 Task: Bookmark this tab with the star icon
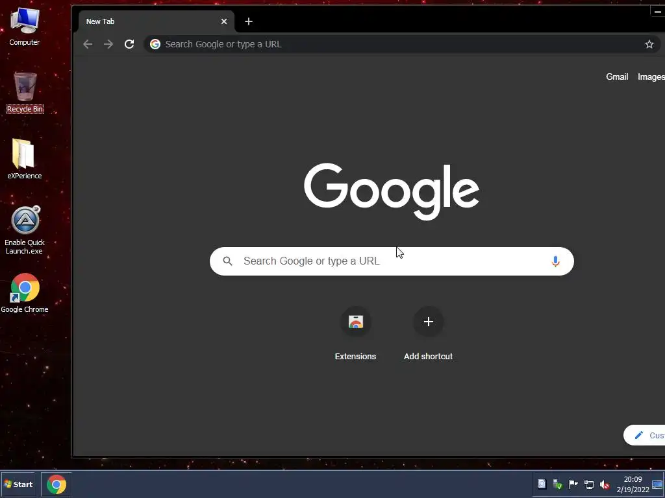point(649,44)
